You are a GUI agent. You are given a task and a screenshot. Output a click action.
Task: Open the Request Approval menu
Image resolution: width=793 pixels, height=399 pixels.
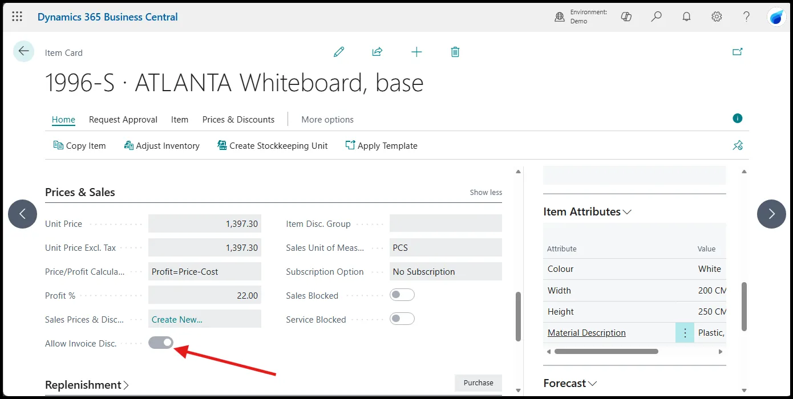click(x=123, y=119)
